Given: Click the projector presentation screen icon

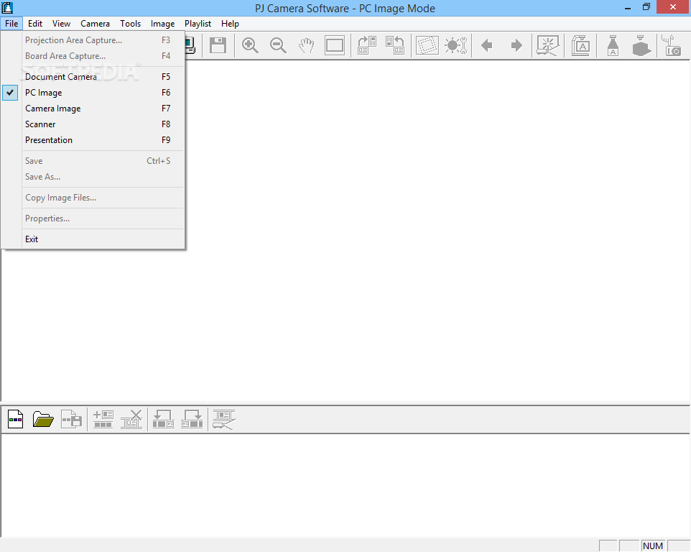Looking at the screenshot, I should (548, 45).
